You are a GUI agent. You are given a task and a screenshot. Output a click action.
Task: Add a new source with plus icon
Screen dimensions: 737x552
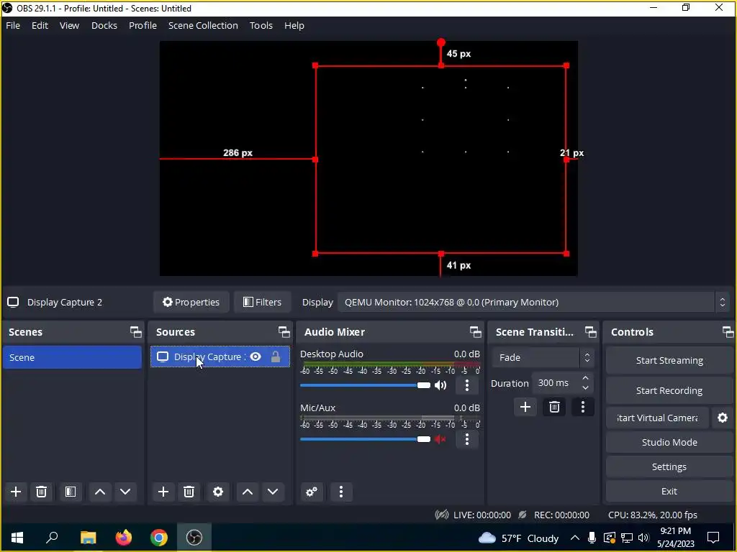tap(163, 492)
